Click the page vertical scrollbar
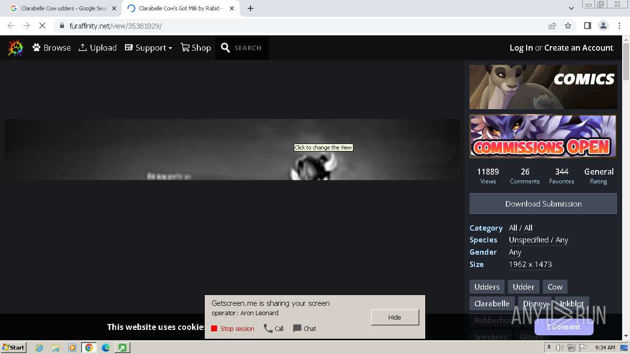Screen dimensions: 630x354 (626, 62)
